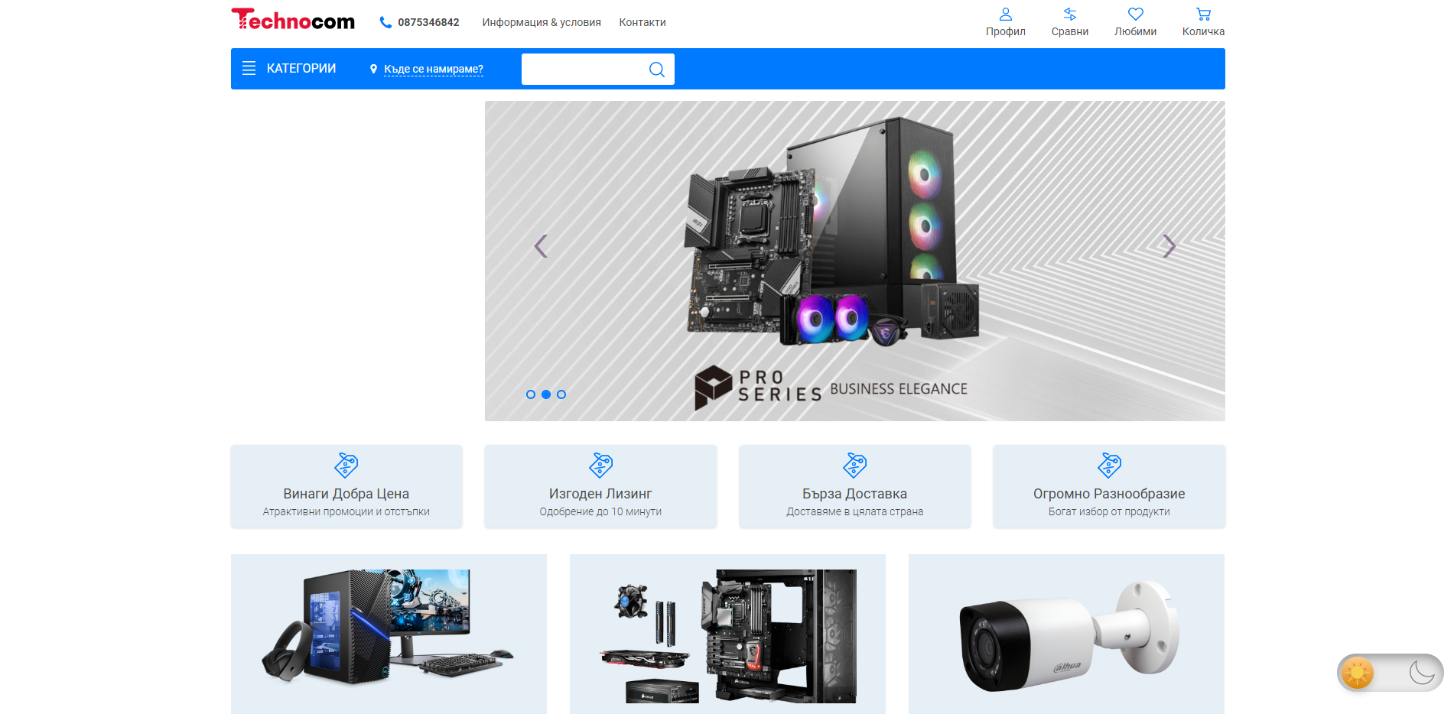Click the magnifier search icon
This screenshot has height=714, width=1454.
(656, 70)
